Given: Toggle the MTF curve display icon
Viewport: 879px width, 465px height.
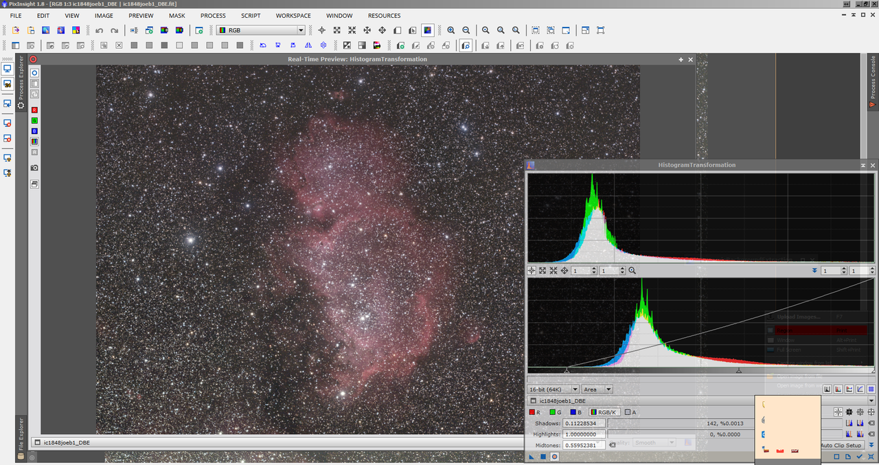Looking at the screenshot, I should coord(860,389).
